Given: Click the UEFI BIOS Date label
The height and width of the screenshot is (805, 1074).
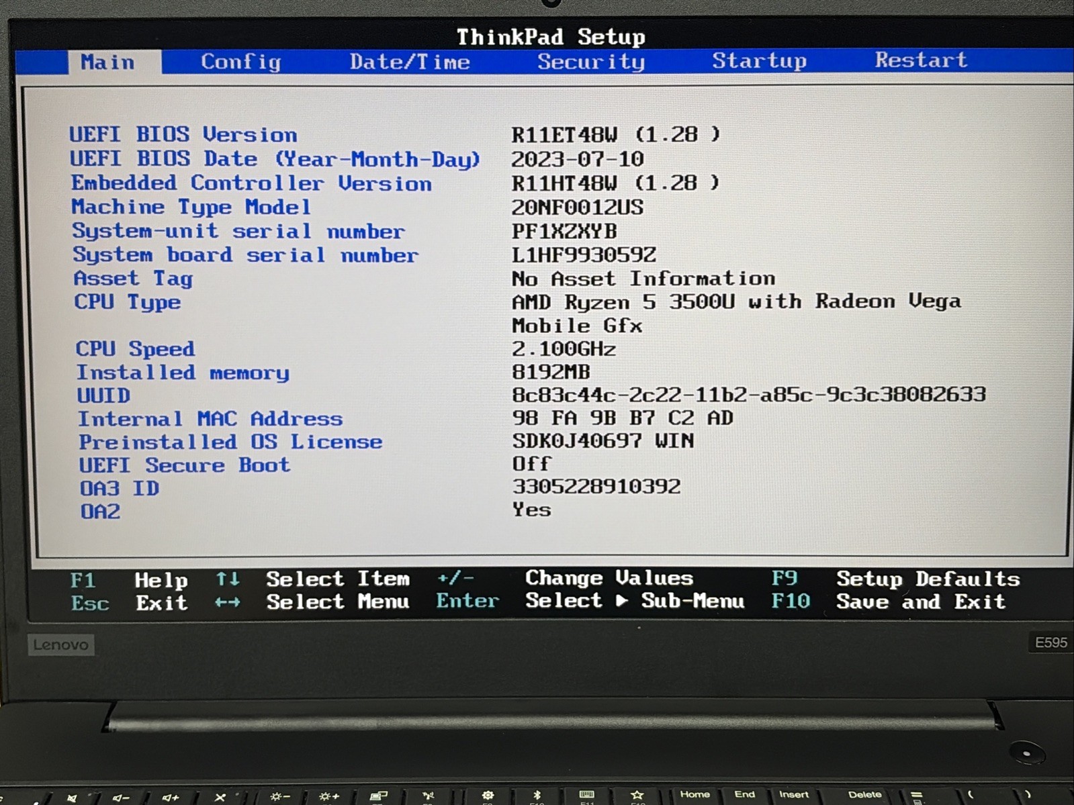Looking at the screenshot, I should 275,159.
